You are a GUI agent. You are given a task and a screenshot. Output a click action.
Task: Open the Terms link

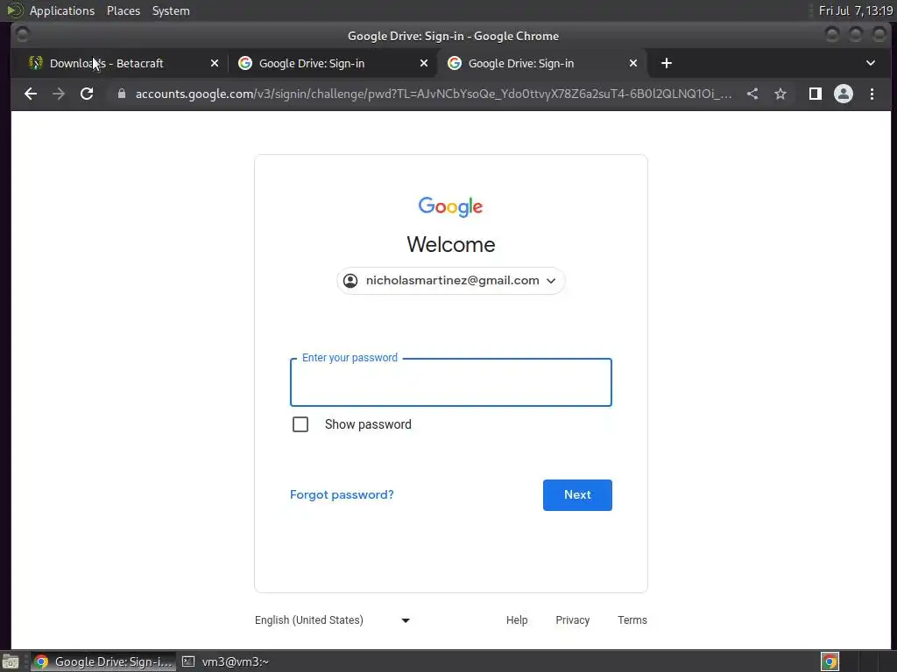632,620
